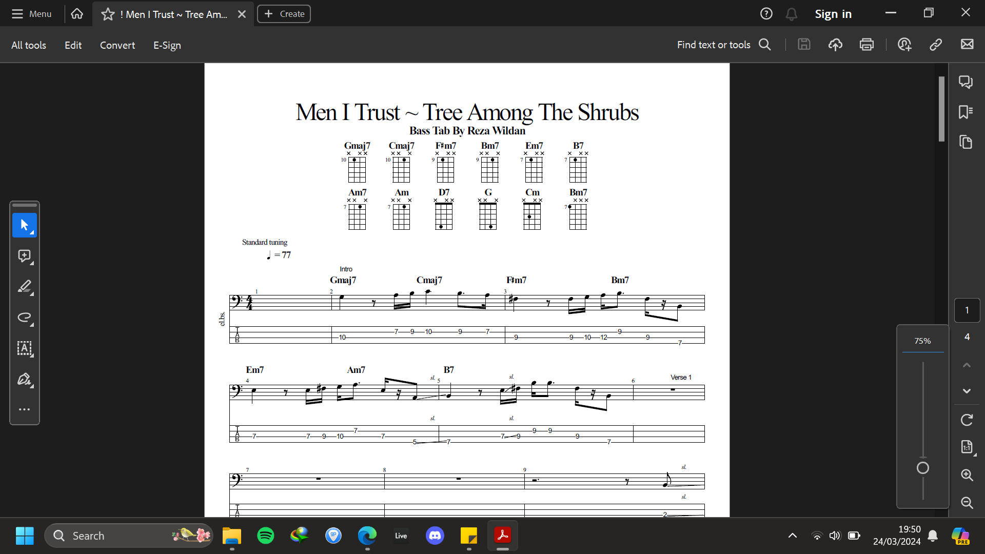The height and width of the screenshot is (554, 985).
Task: Open the notifications bell in Acrobat
Action: click(792, 14)
